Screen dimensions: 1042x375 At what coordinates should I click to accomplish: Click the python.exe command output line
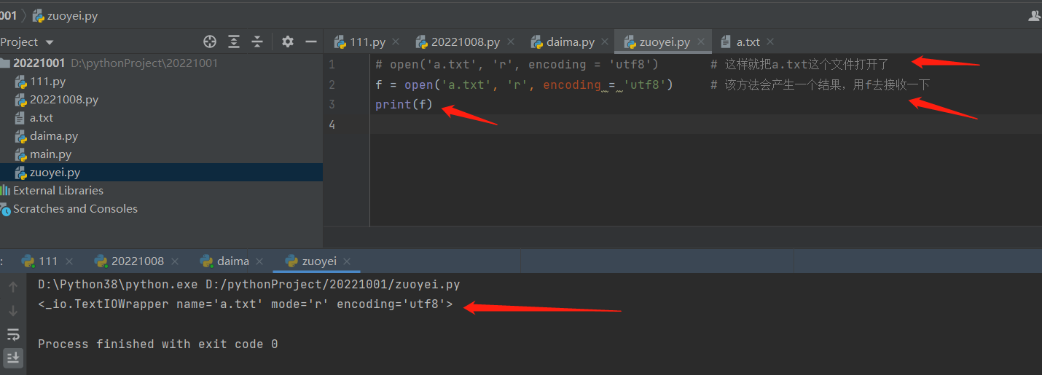(249, 285)
